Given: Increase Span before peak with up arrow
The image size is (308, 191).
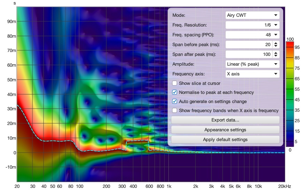Looking at the screenshot, I should (276, 43).
